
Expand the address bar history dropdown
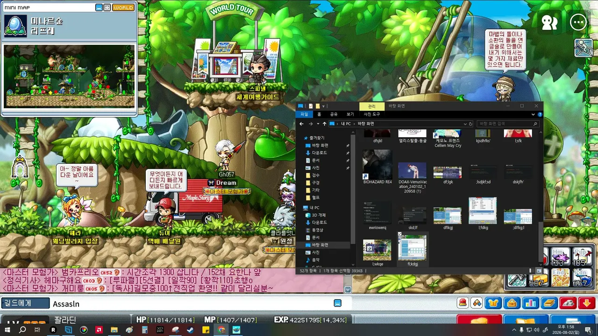pyautogui.click(x=465, y=124)
